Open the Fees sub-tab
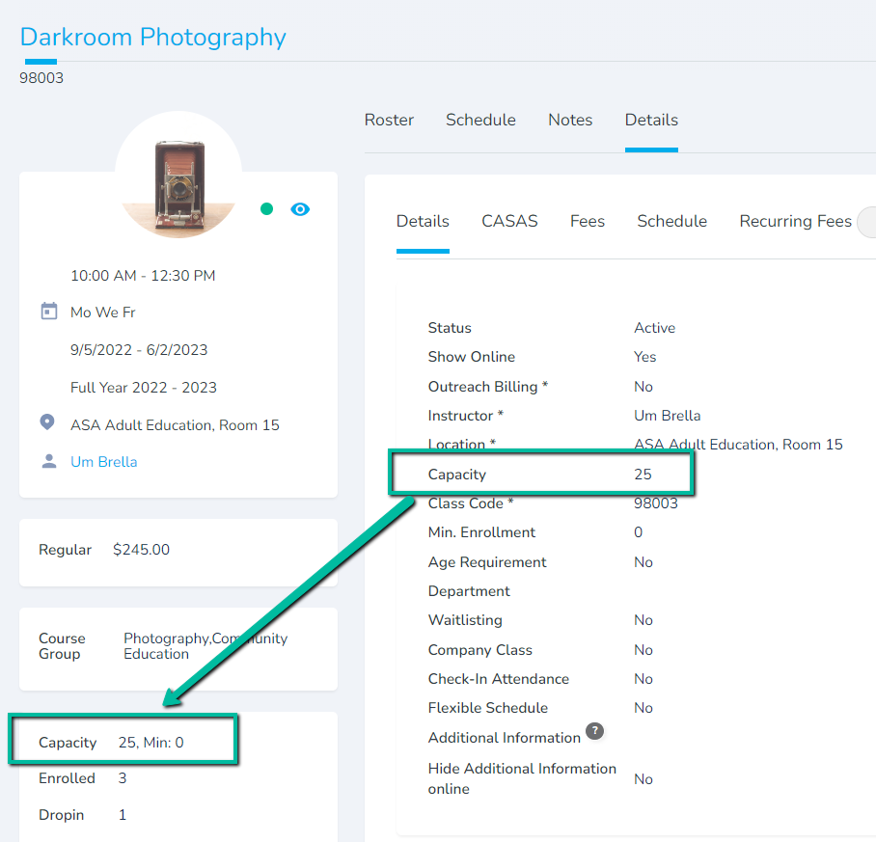This screenshot has width=876, height=842. pos(587,222)
